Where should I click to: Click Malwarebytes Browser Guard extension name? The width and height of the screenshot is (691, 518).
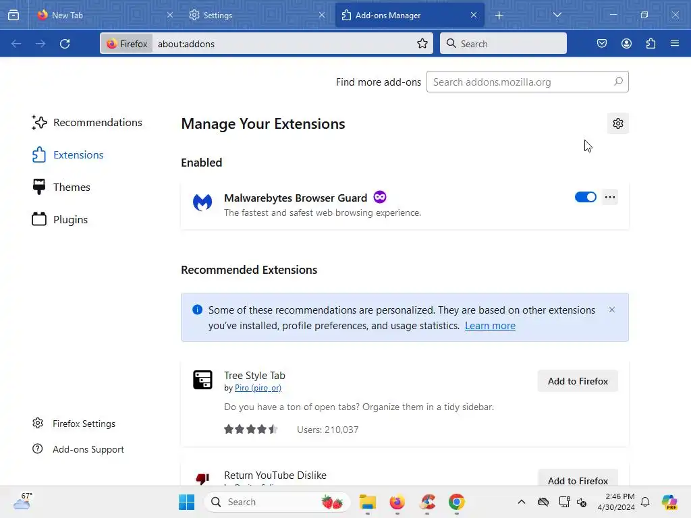pyautogui.click(x=296, y=198)
